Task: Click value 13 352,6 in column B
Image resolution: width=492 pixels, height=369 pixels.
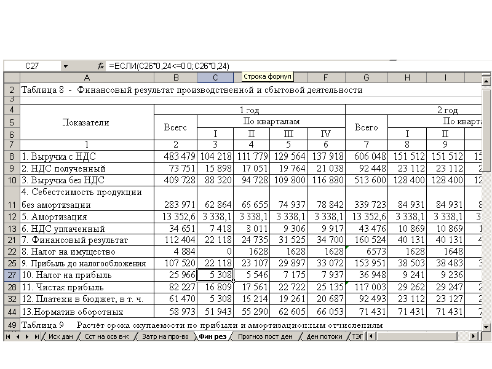Action: point(176,217)
